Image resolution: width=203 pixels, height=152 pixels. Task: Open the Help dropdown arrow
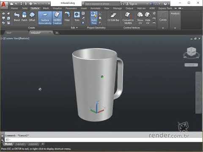[169, 4]
